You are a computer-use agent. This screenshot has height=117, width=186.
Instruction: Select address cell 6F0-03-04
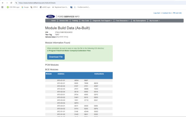pos(61,103)
